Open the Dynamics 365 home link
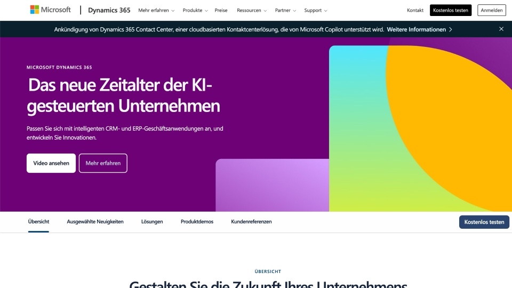The height and width of the screenshot is (288, 512). click(109, 10)
